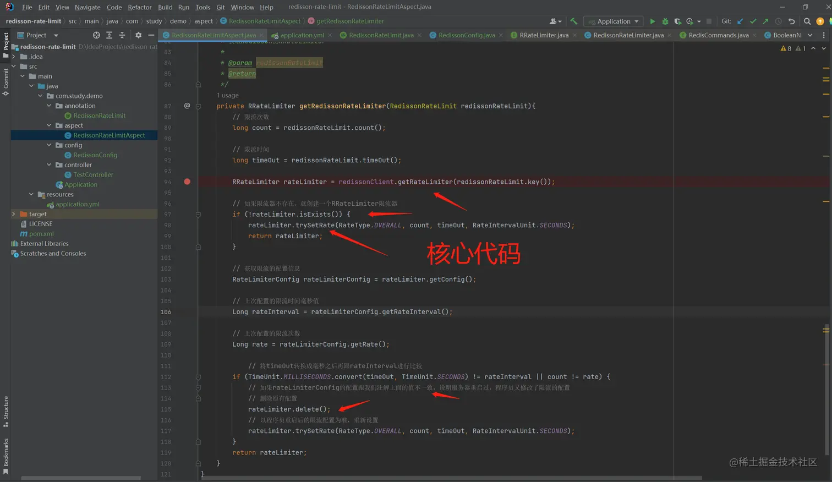Run the Application configuration
Image resolution: width=832 pixels, height=482 pixels.
[653, 21]
